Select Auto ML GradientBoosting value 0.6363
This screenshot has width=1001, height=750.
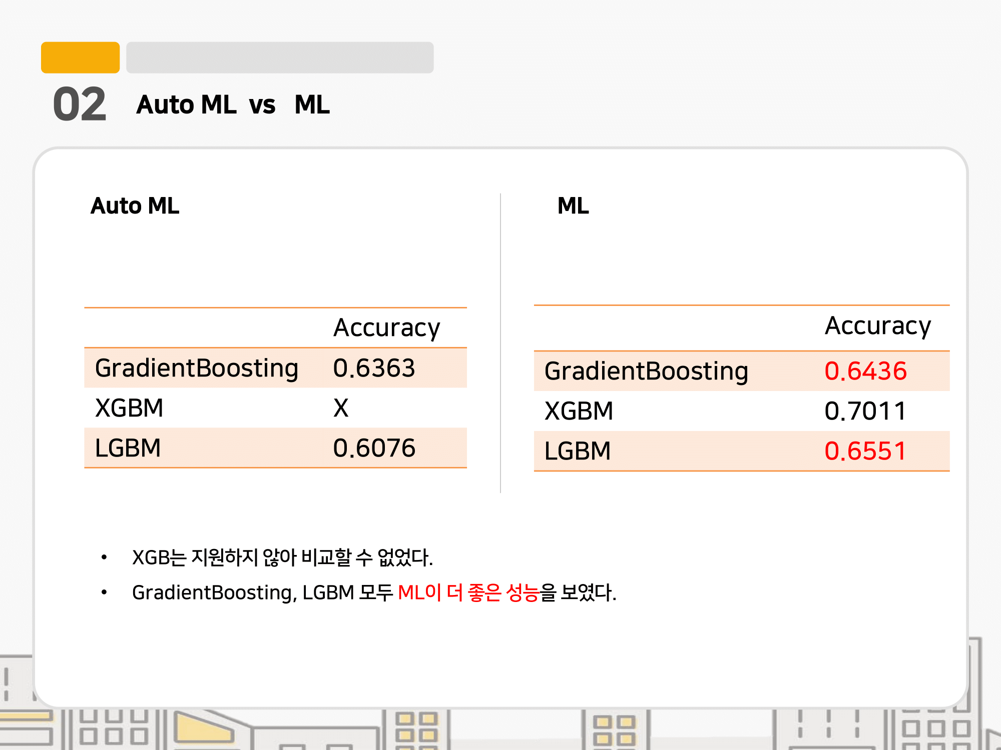click(x=374, y=368)
